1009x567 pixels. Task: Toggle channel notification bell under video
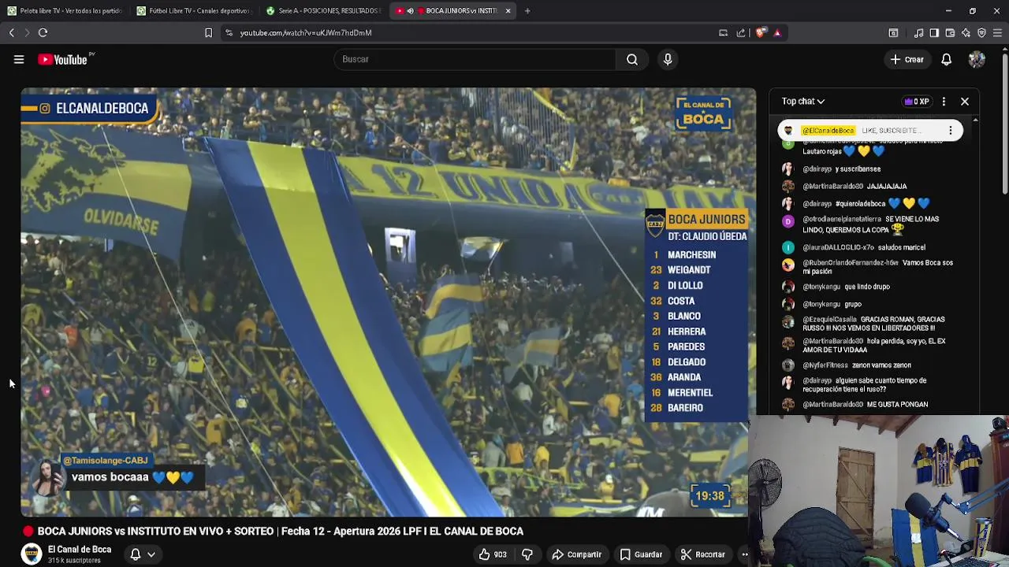click(x=136, y=554)
